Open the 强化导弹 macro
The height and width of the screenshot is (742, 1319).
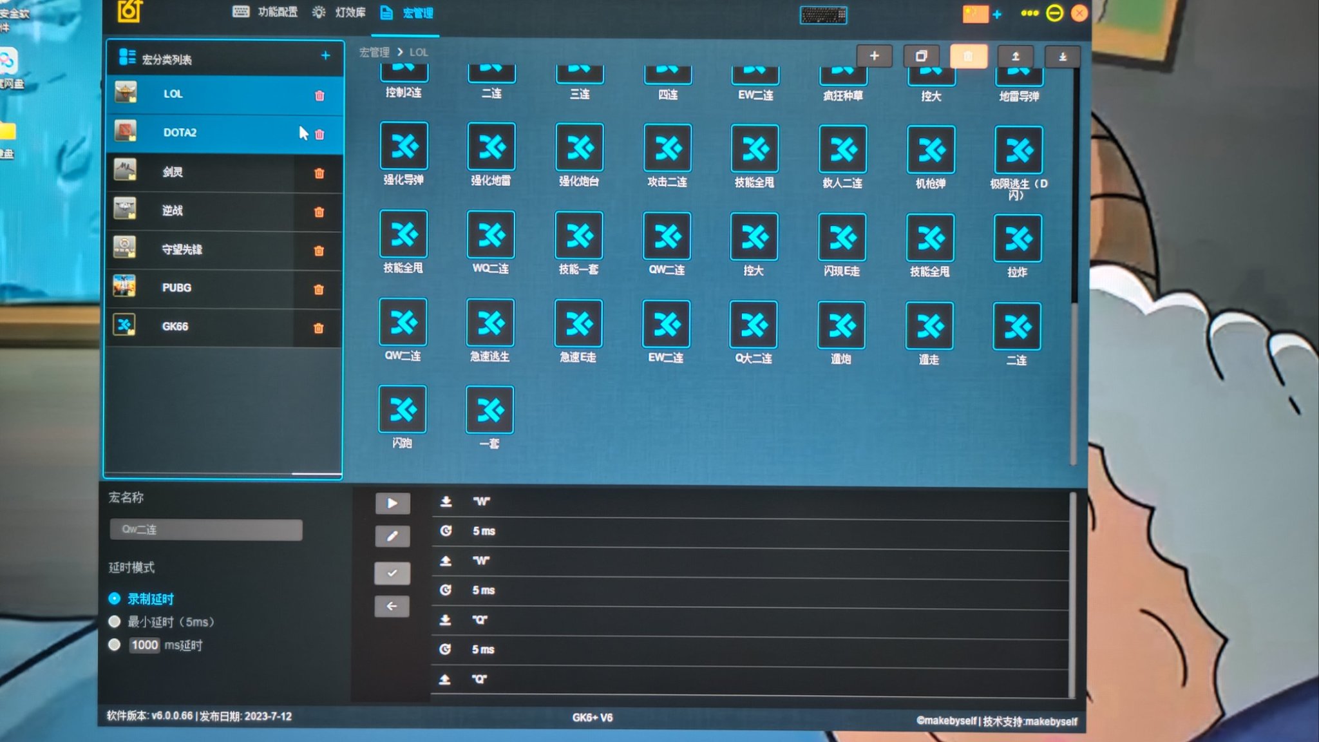404,147
